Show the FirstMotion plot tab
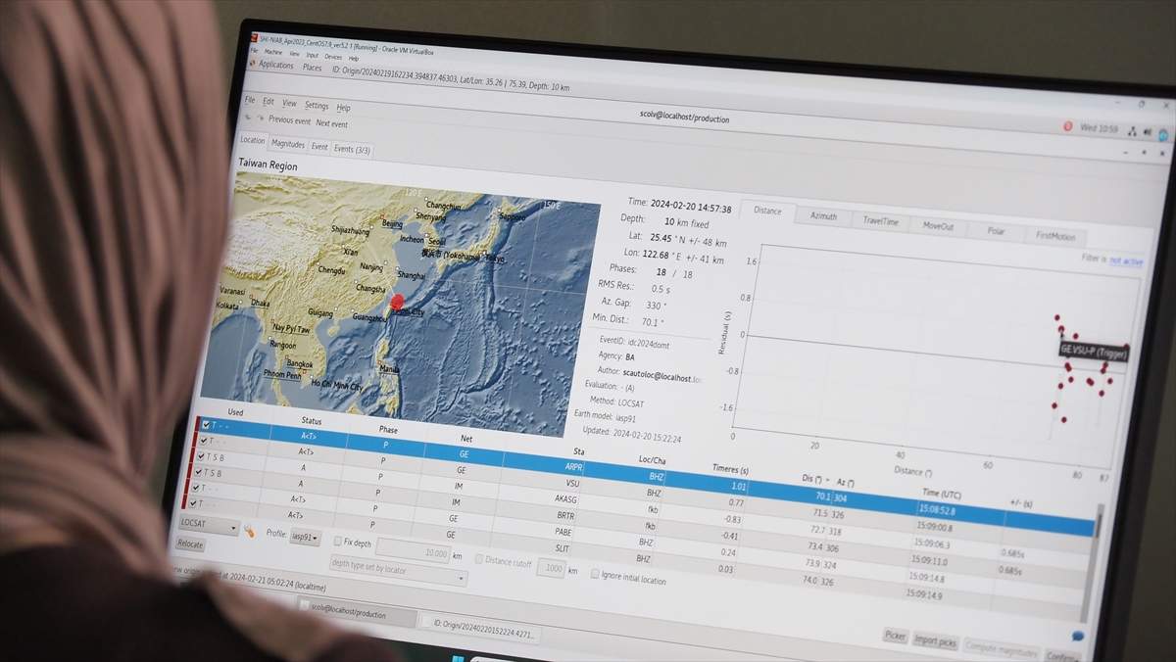 [1055, 236]
